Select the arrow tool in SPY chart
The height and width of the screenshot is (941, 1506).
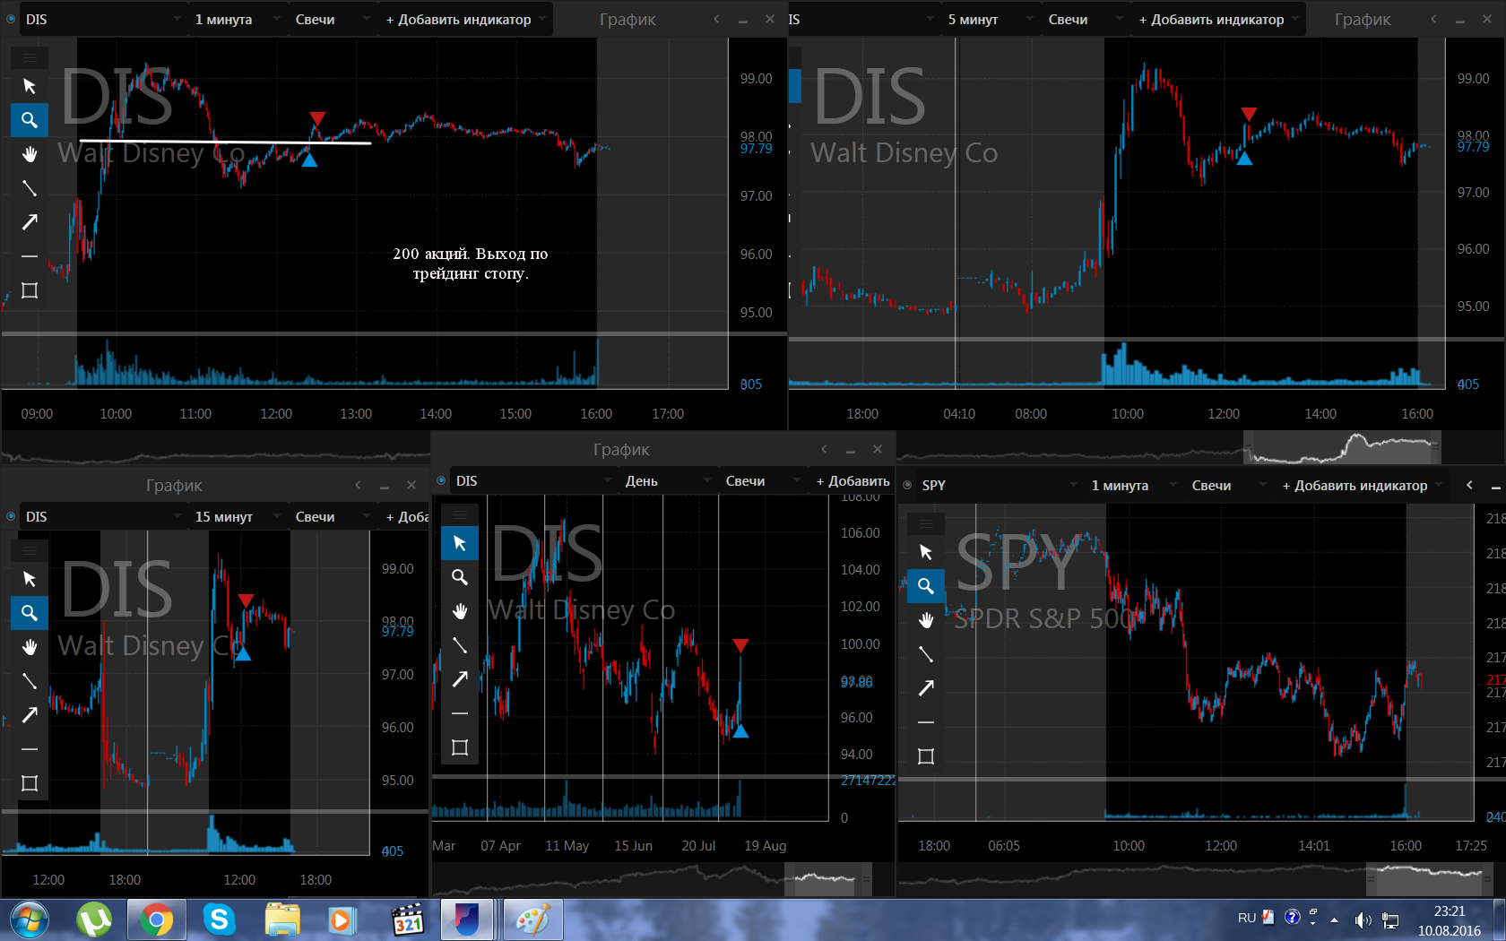(x=926, y=688)
